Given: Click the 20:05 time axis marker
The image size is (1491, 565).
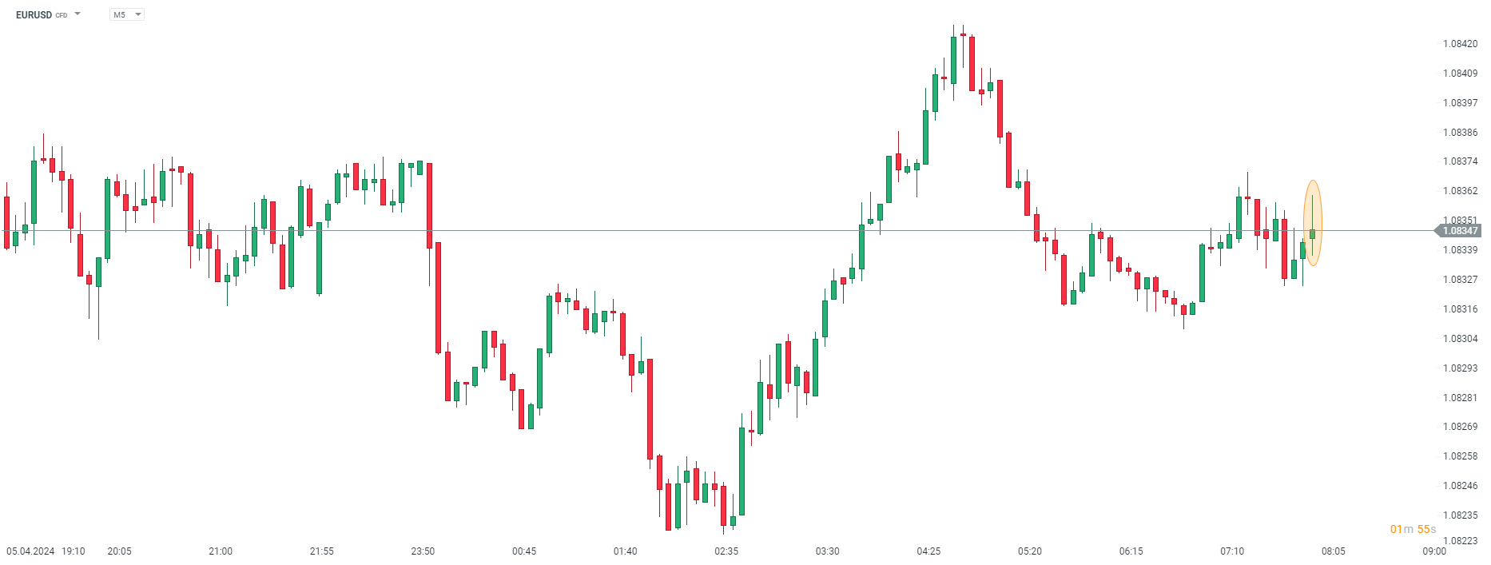Looking at the screenshot, I should [x=119, y=551].
